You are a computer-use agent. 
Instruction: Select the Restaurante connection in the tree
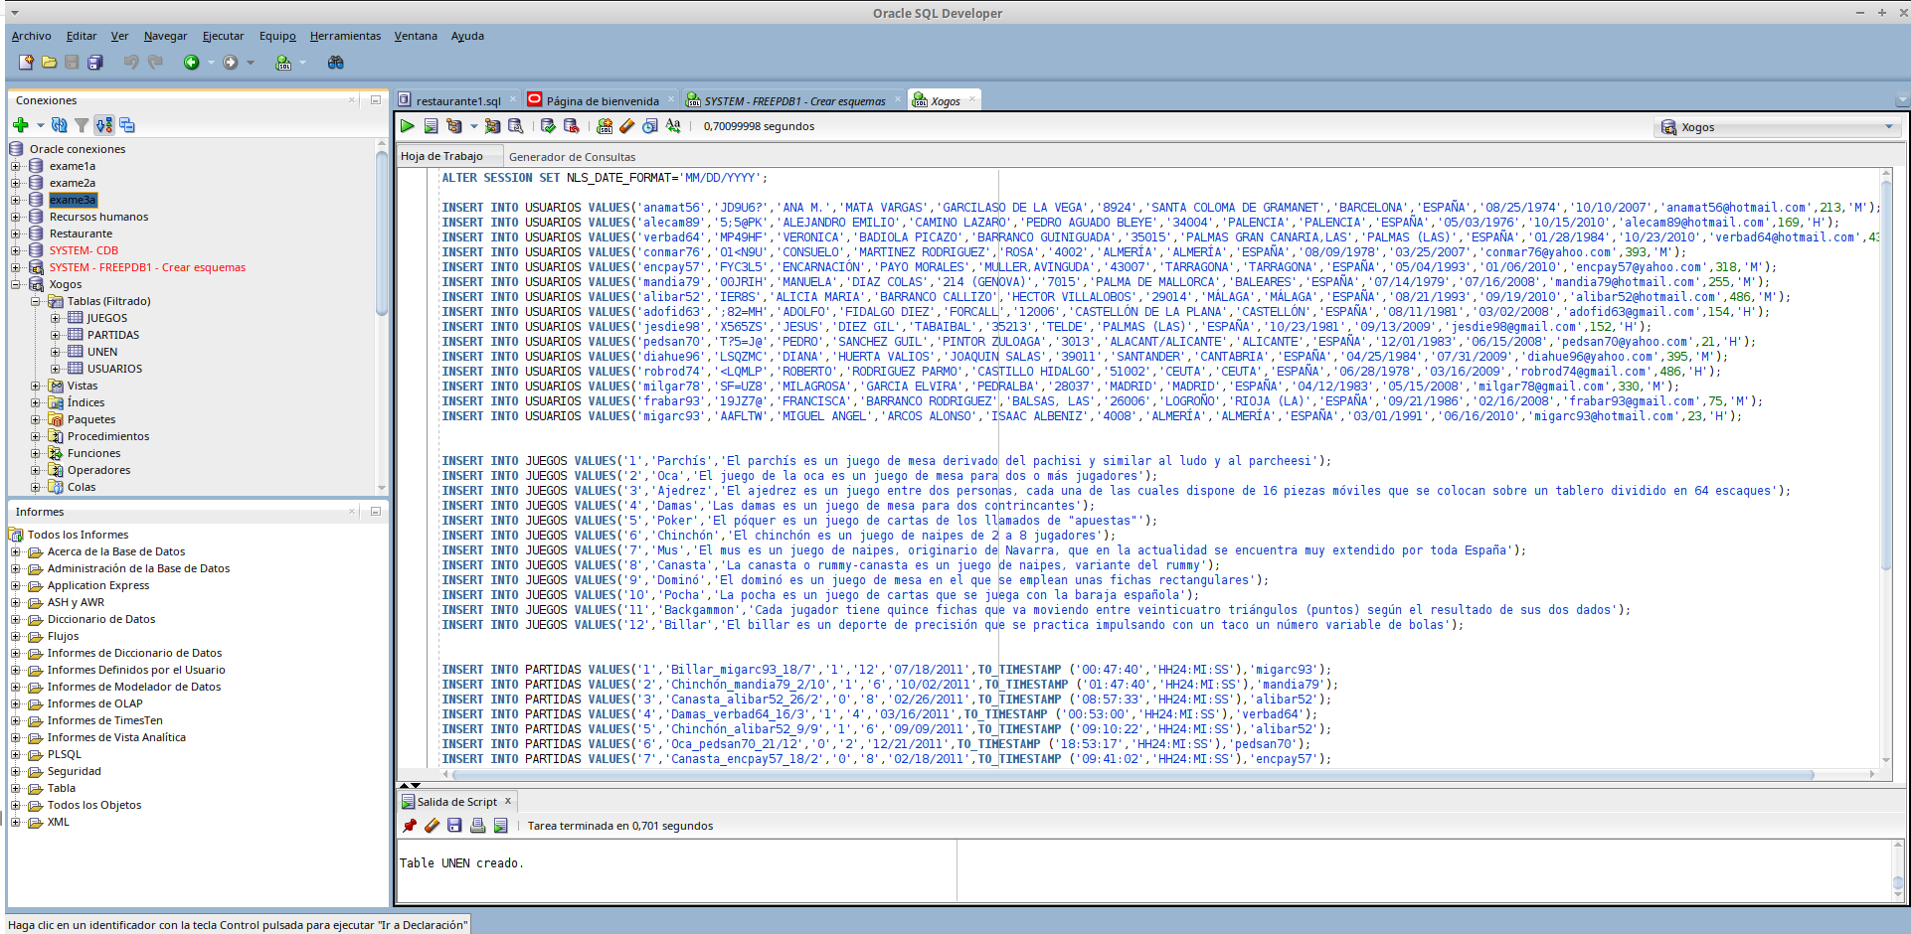point(81,233)
